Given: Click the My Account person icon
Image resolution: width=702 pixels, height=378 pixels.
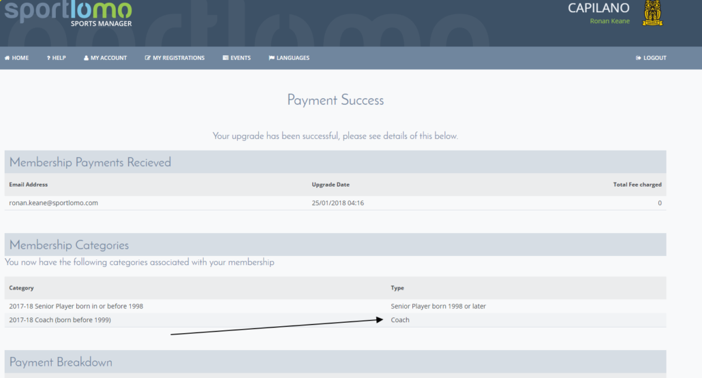Looking at the screenshot, I should 86,58.
